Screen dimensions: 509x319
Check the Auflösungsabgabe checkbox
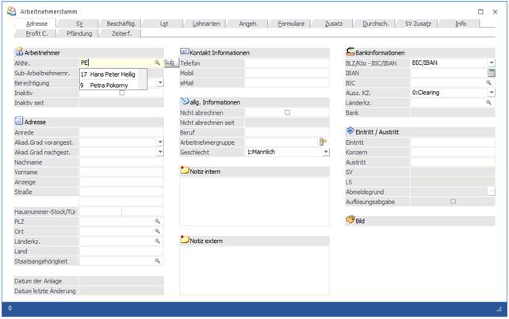coord(453,202)
